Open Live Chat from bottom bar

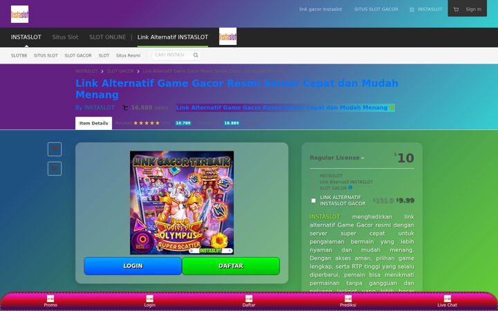(448, 301)
